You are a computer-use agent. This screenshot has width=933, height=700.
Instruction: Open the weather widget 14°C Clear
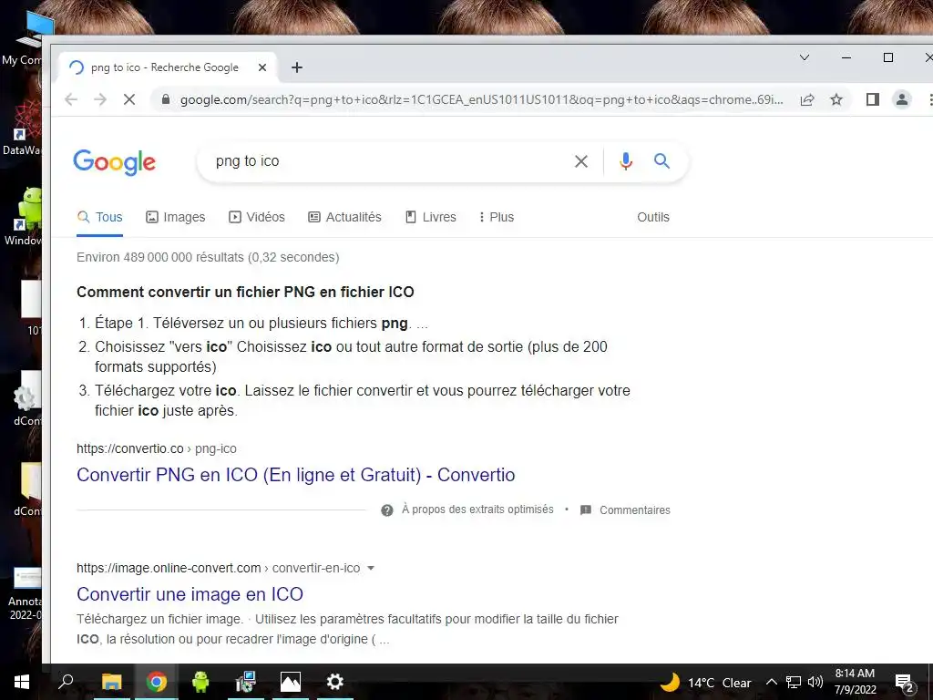706,682
